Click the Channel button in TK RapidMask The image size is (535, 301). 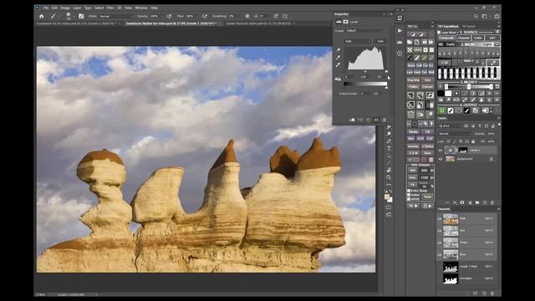[464, 38]
